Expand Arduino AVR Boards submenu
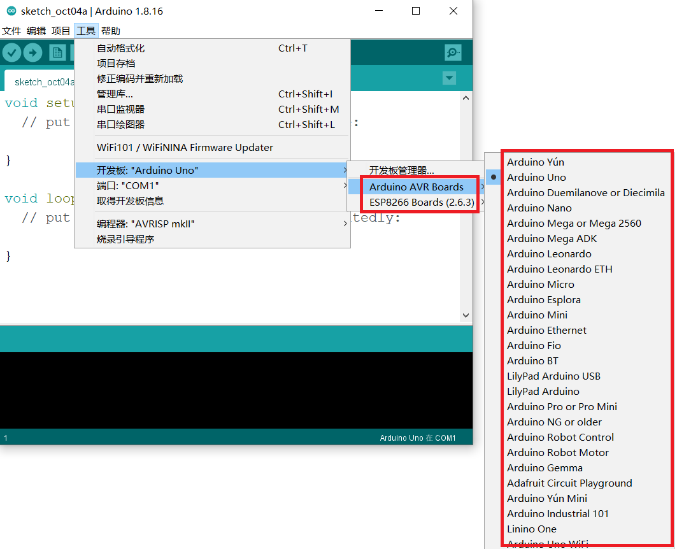 (x=415, y=187)
